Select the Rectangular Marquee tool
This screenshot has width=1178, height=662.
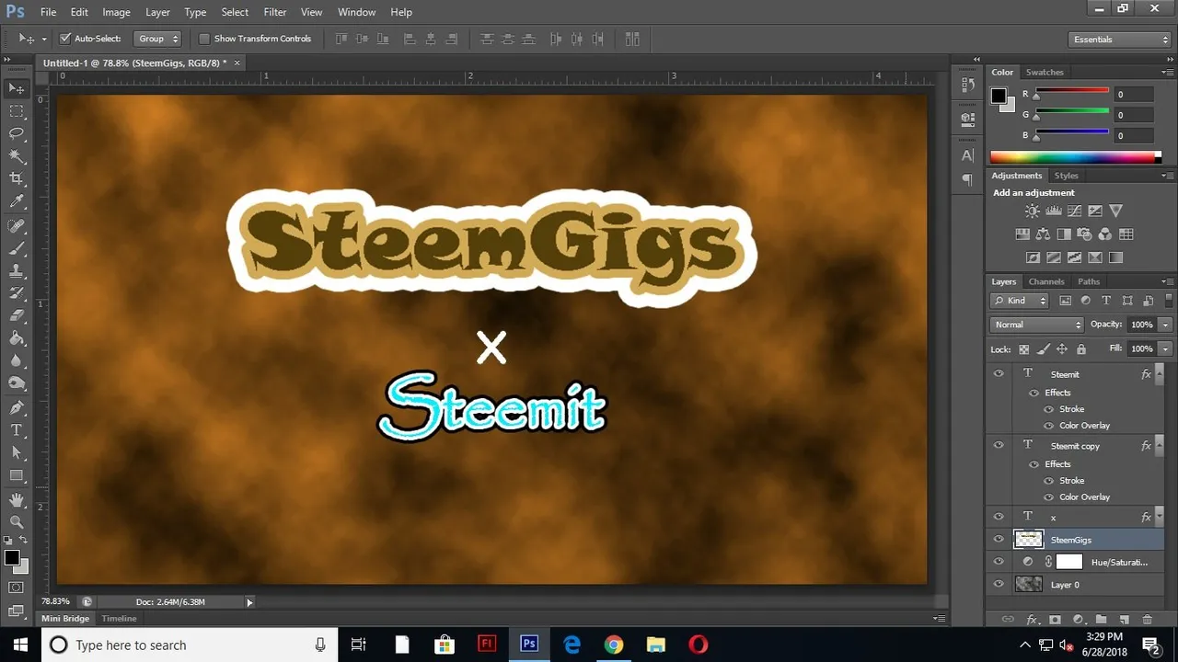click(17, 111)
